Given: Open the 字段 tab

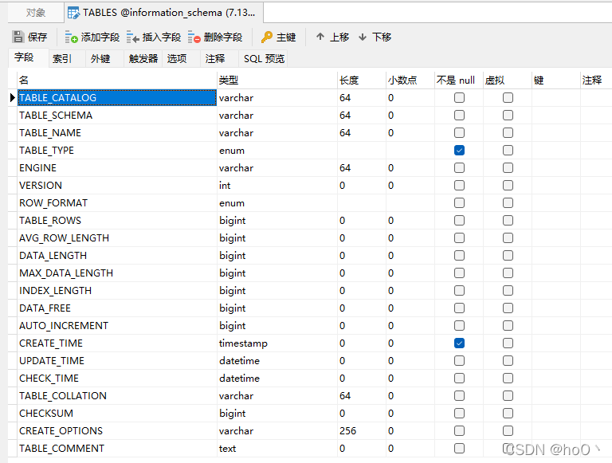Looking at the screenshot, I should 28,58.
